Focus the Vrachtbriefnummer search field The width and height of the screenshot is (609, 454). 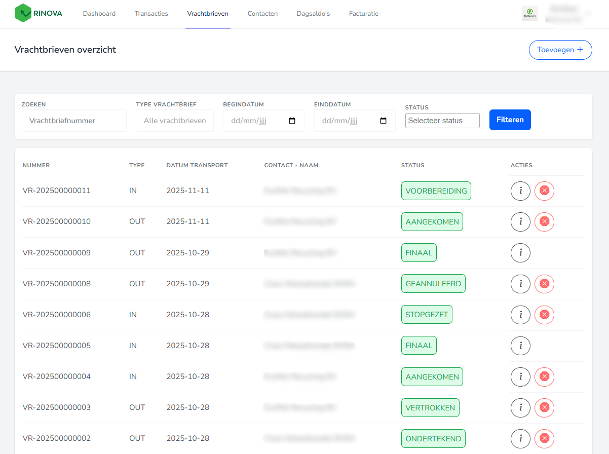coord(74,121)
